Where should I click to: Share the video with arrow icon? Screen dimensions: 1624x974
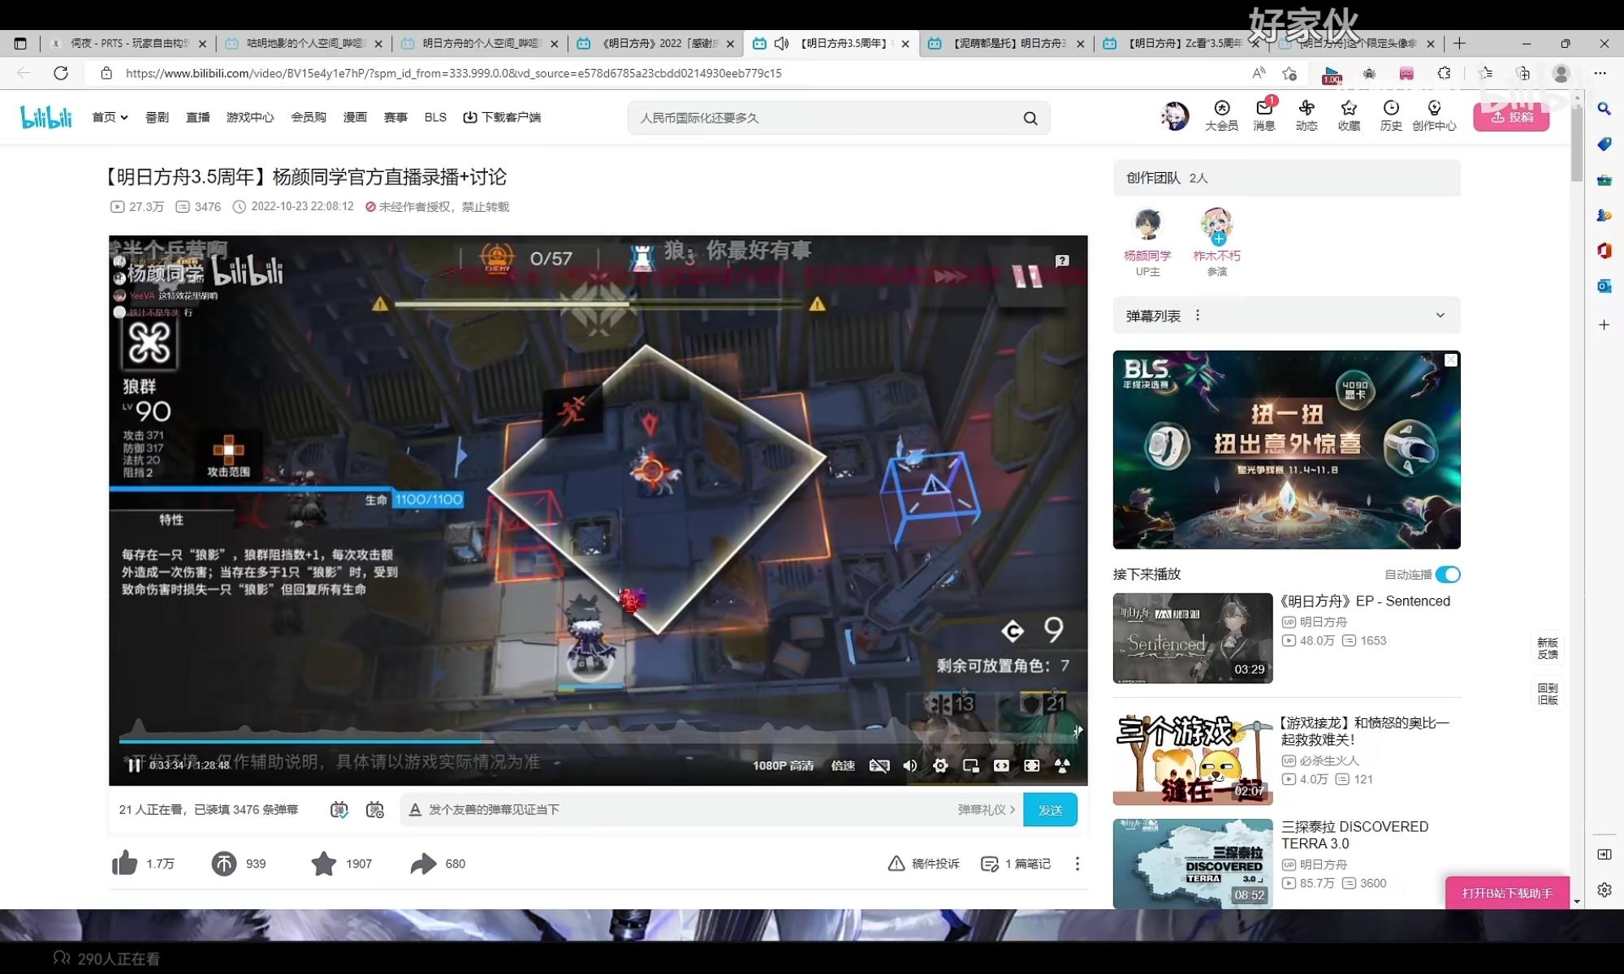click(423, 864)
